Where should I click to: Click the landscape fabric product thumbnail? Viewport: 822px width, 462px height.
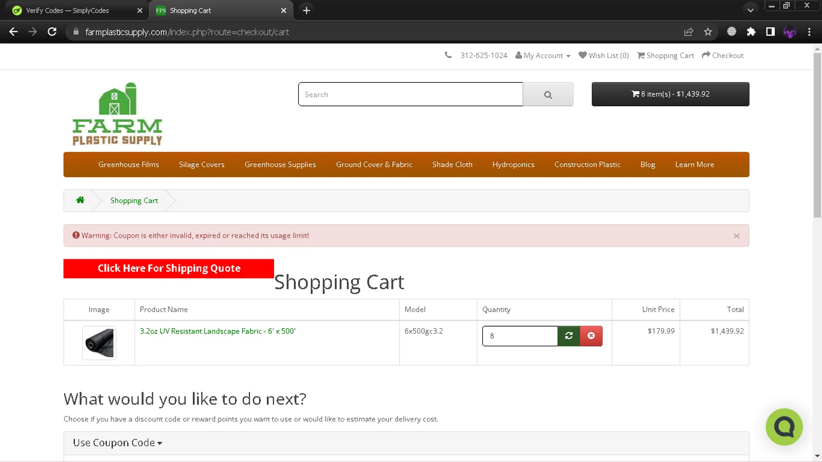click(x=99, y=343)
